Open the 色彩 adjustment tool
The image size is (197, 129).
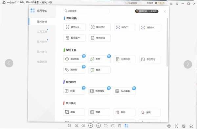point(125,112)
